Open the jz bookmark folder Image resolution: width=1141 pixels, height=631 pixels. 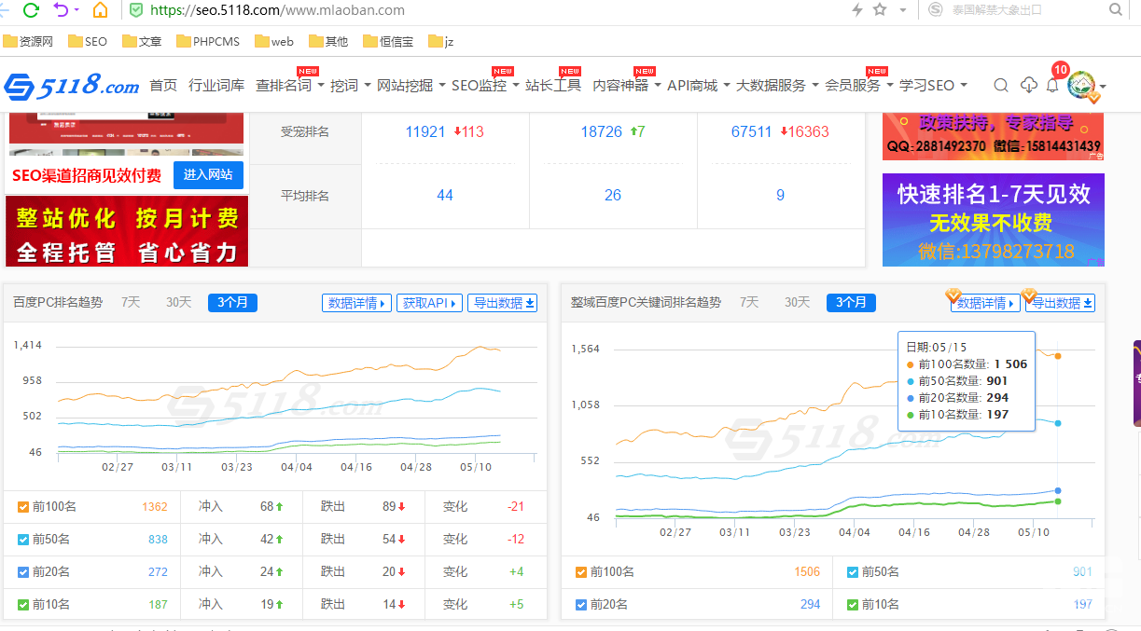click(441, 41)
